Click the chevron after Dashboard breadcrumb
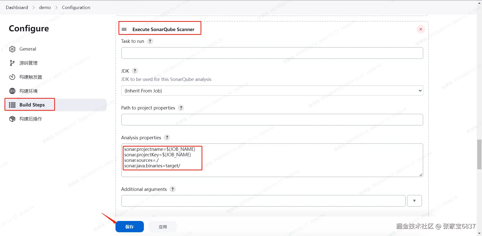The image size is (482, 236). (x=34, y=8)
